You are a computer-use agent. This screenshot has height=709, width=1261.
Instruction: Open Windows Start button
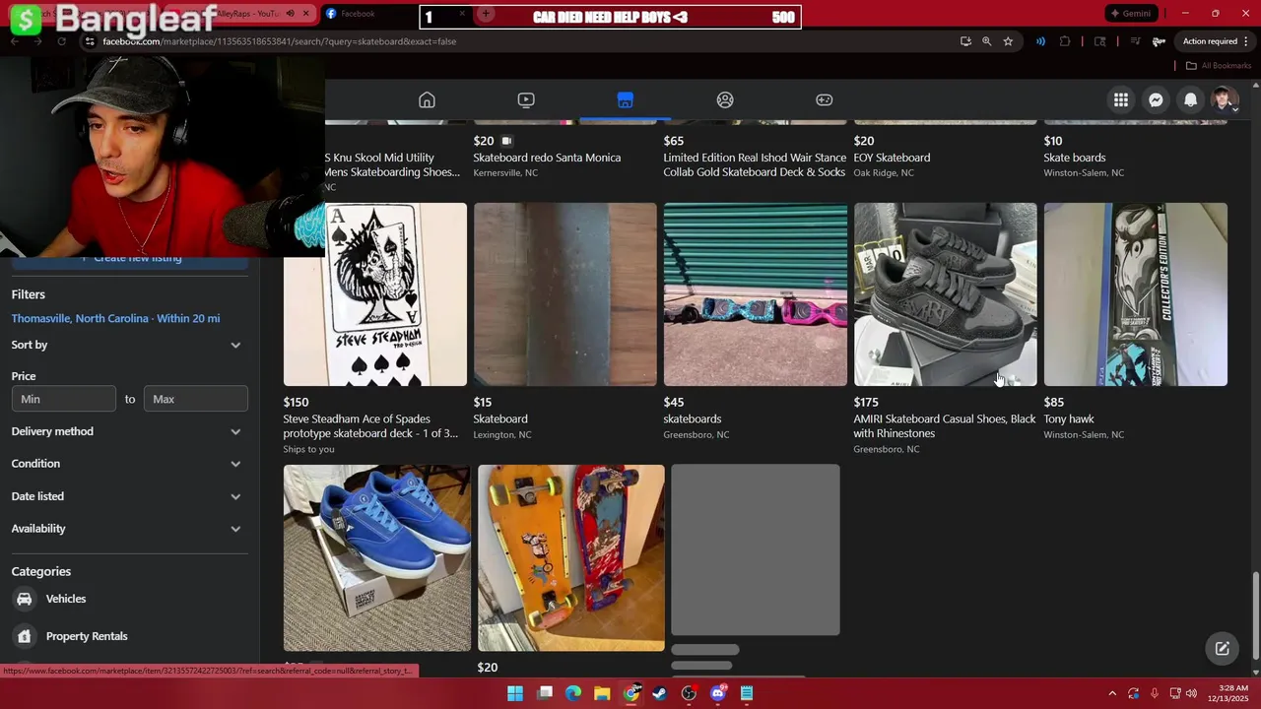[515, 693]
